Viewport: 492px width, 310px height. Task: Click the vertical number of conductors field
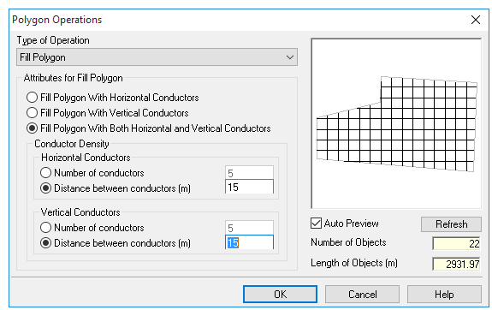click(249, 228)
